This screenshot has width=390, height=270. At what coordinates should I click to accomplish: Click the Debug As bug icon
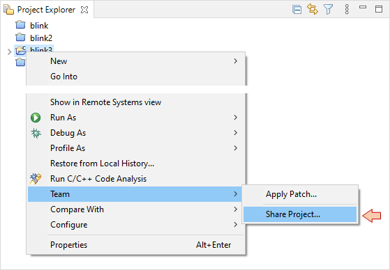tap(36, 133)
